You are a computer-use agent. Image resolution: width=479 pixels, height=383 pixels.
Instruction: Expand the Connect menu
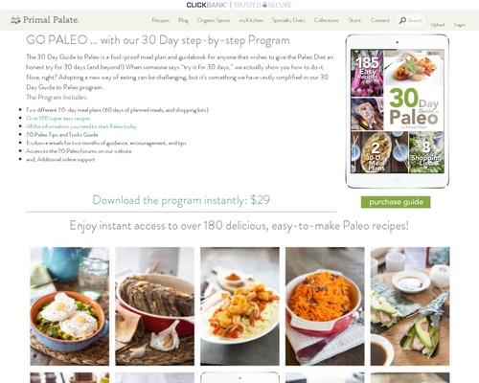coord(380,20)
